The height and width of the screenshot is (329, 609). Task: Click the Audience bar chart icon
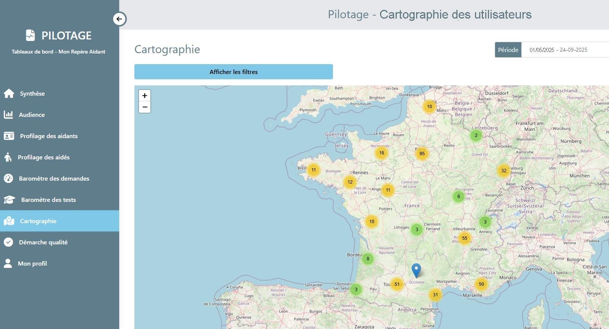point(8,115)
